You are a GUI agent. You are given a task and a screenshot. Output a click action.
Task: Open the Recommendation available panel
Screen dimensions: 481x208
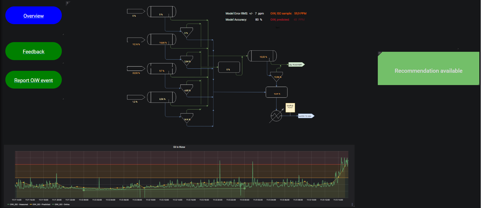[x=428, y=68]
